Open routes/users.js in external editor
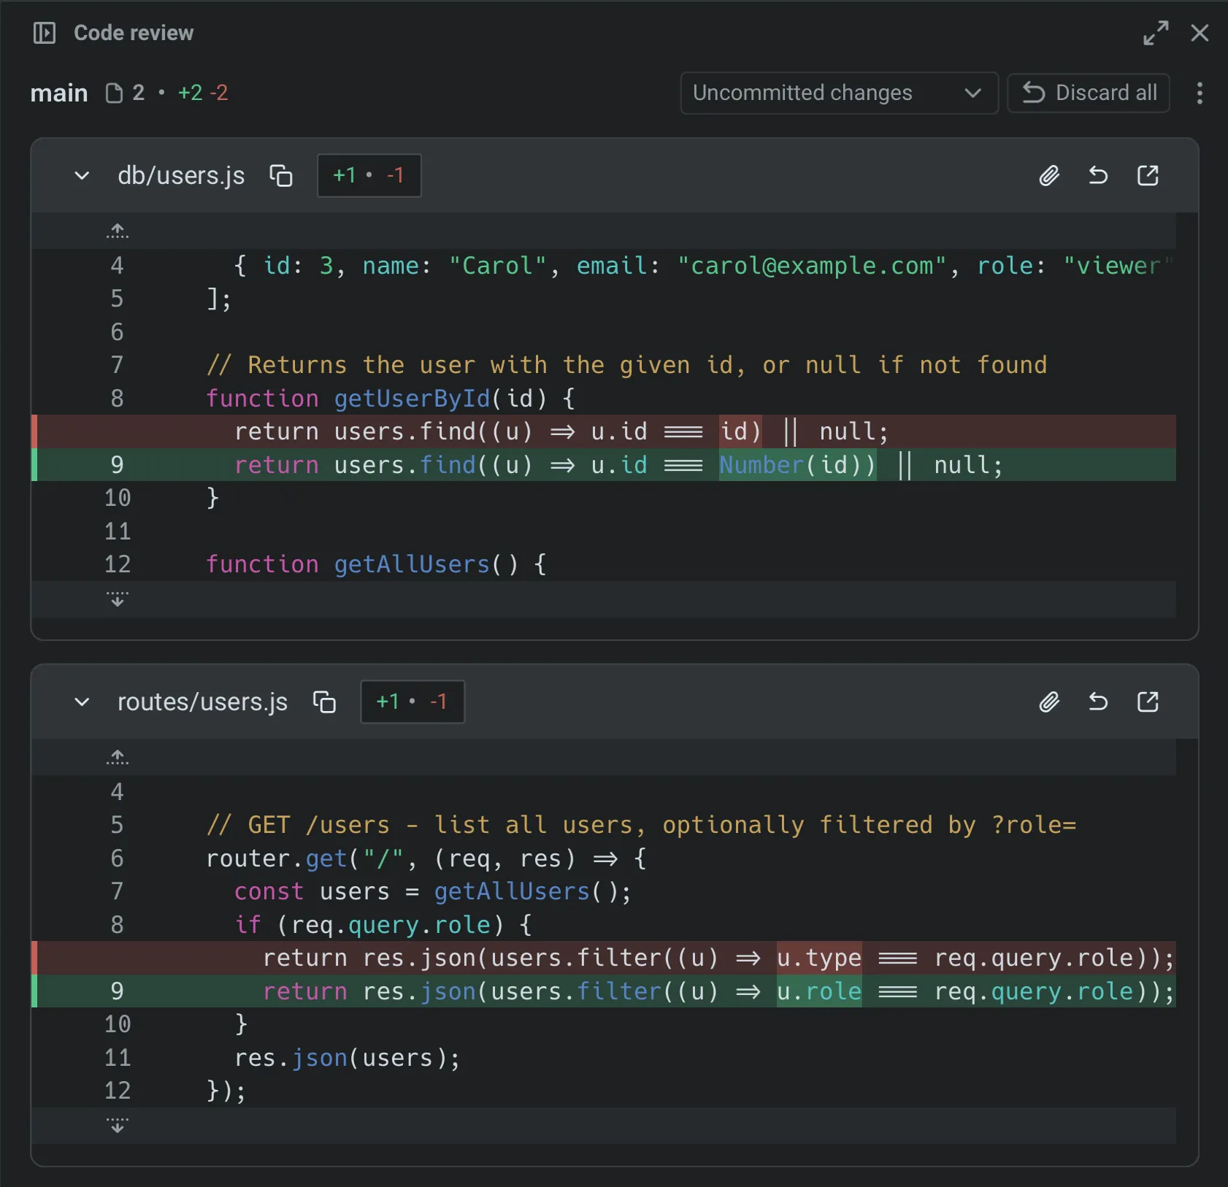The height and width of the screenshot is (1187, 1228). click(x=1148, y=702)
